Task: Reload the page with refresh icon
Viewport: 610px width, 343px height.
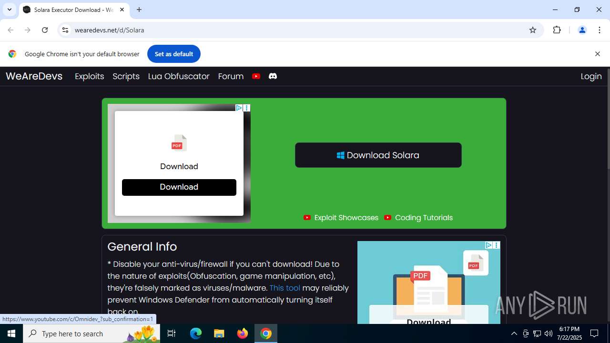Action: [45, 30]
